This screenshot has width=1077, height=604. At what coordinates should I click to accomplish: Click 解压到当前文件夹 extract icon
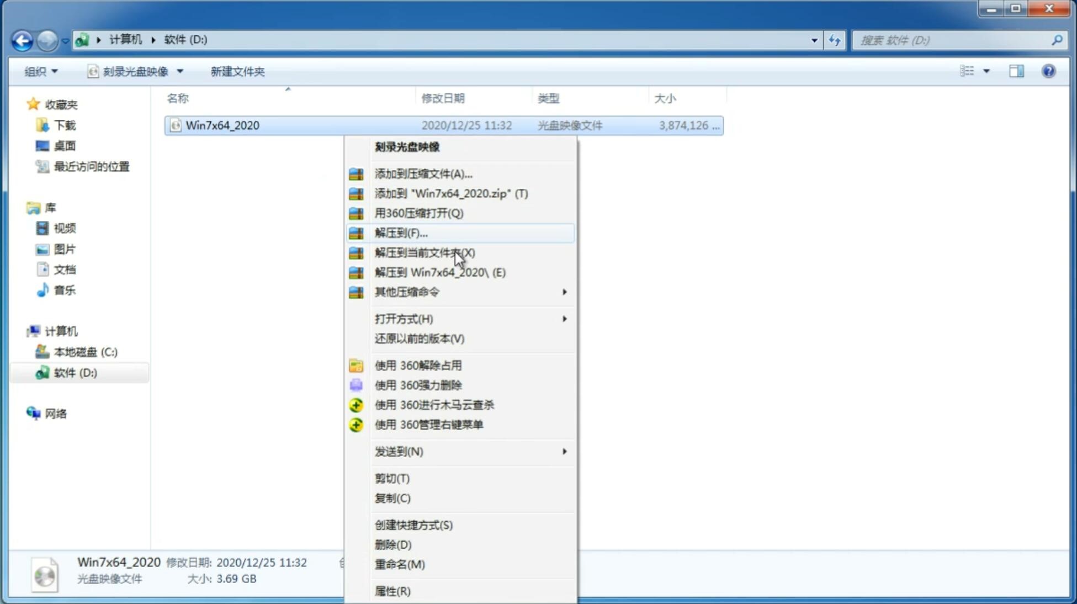pos(356,252)
